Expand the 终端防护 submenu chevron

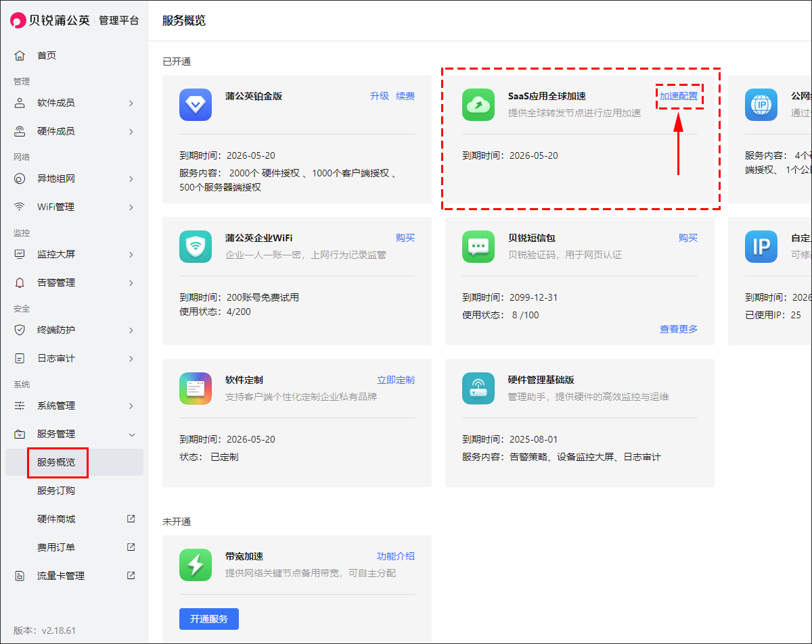point(131,330)
